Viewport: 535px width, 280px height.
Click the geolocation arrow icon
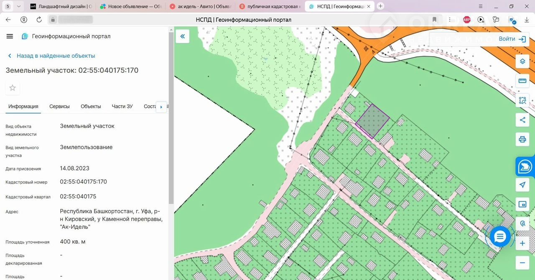tap(522, 185)
